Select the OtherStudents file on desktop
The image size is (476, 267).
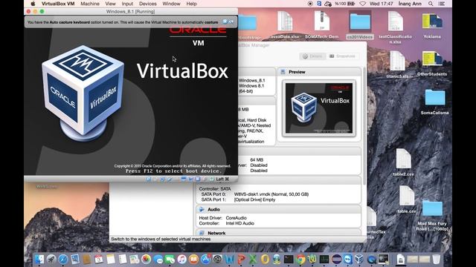pos(432,64)
